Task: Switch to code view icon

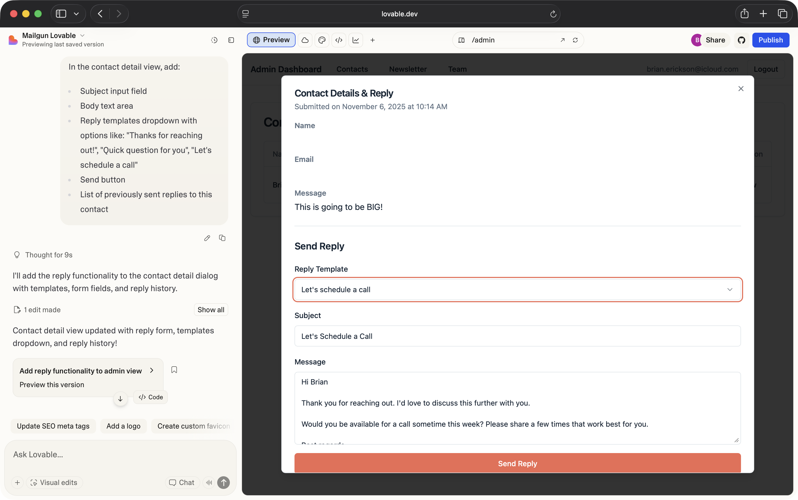Action: pos(339,40)
